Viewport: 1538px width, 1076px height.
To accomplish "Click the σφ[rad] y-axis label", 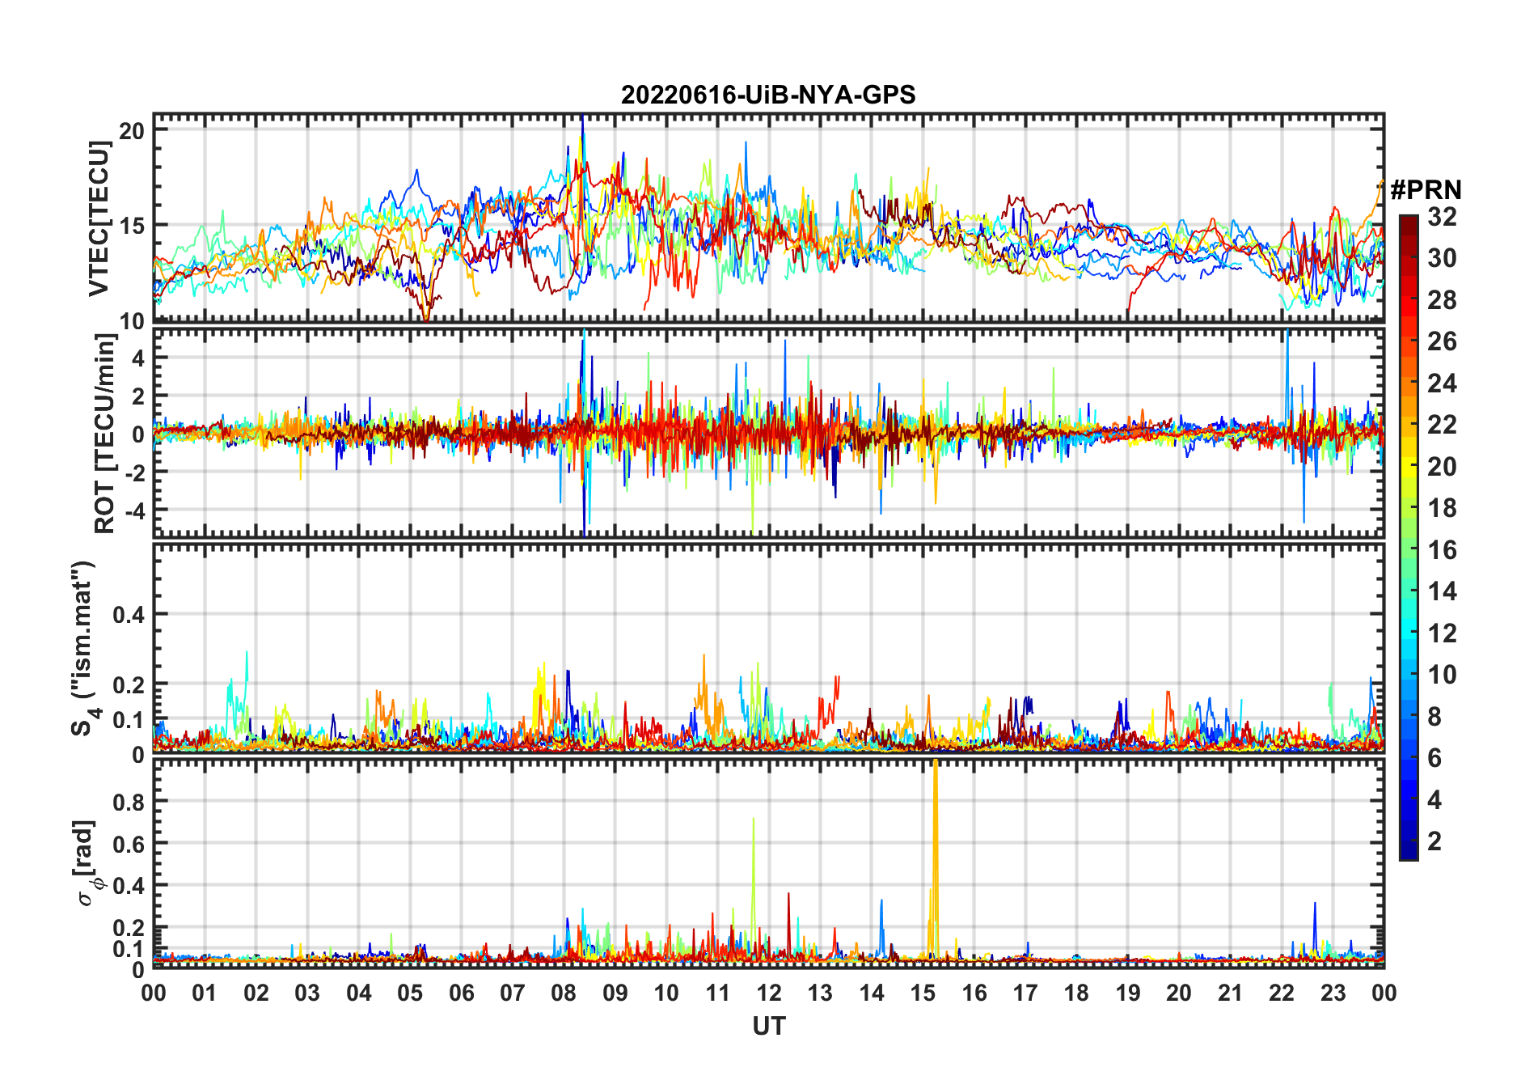I will pyautogui.click(x=90, y=863).
